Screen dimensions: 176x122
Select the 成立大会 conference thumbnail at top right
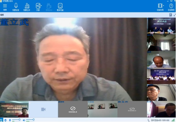[x=162, y=26]
